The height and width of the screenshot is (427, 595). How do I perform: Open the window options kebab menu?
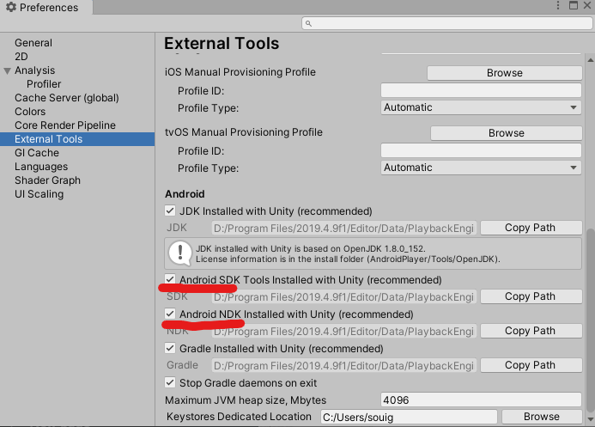tap(557, 5)
